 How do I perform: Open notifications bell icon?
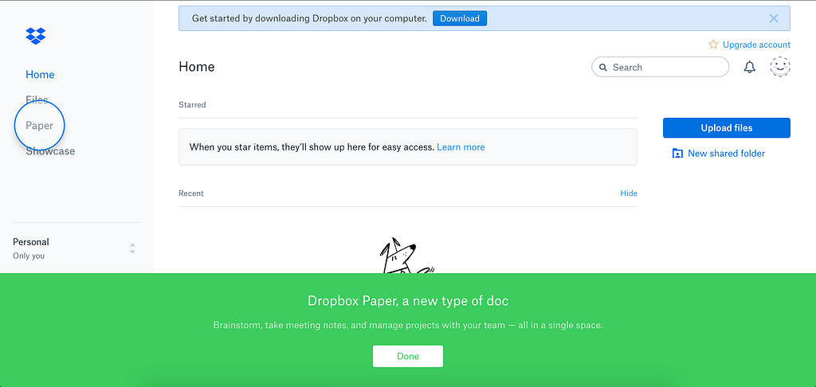(749, 67)
